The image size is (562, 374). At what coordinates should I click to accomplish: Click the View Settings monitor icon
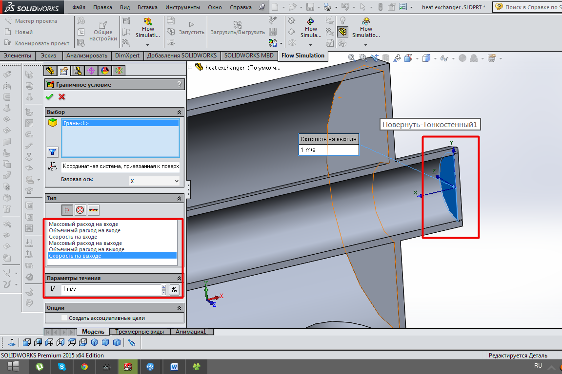click(491, 58)
